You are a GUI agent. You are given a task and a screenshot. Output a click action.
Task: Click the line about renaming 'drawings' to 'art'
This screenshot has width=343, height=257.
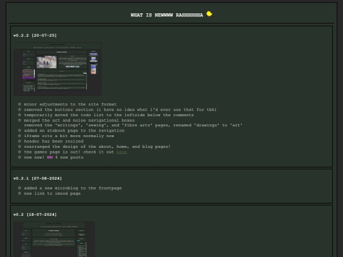[133, 125]
